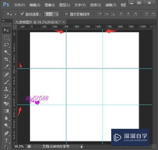Click the 文档:2.86M/0 字节 status text
The width and height of the screenshot is (158, 150).
coord(56,147)
